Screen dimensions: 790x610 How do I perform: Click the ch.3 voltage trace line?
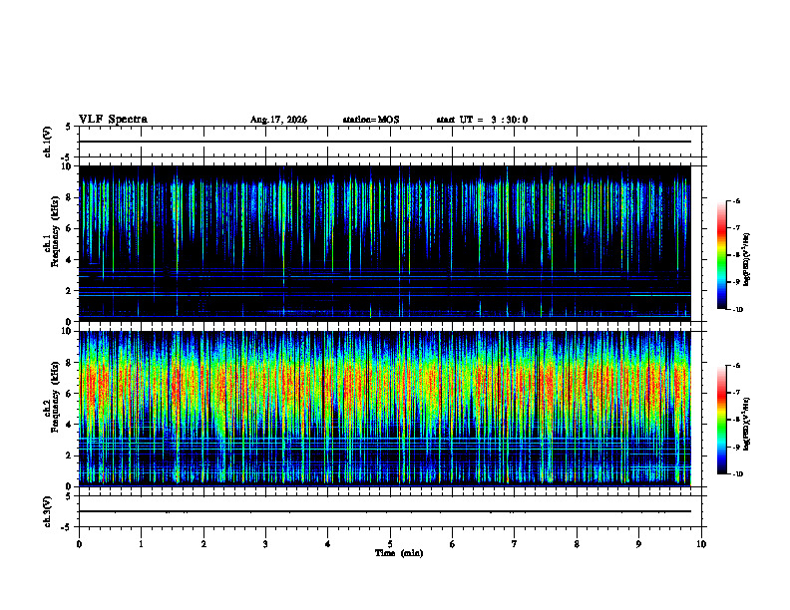click(x=385, y=511)
